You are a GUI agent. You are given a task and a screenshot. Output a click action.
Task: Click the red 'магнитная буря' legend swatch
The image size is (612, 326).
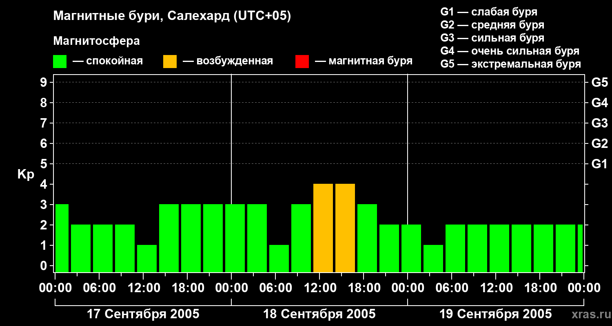point(302,62)
